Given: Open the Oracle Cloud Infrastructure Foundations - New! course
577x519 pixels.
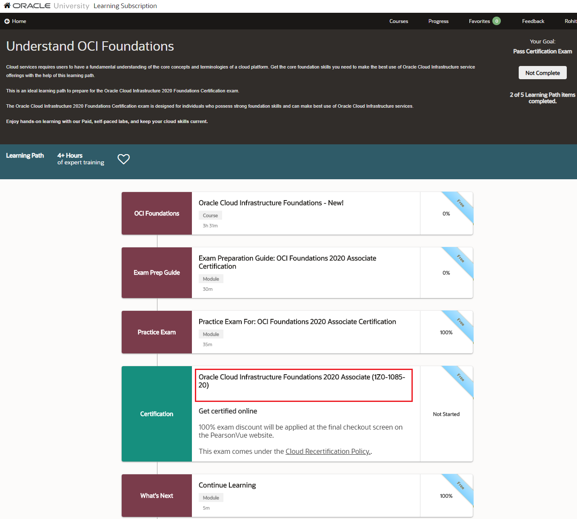Looking at the screenshot, I should tap(271, 203).
